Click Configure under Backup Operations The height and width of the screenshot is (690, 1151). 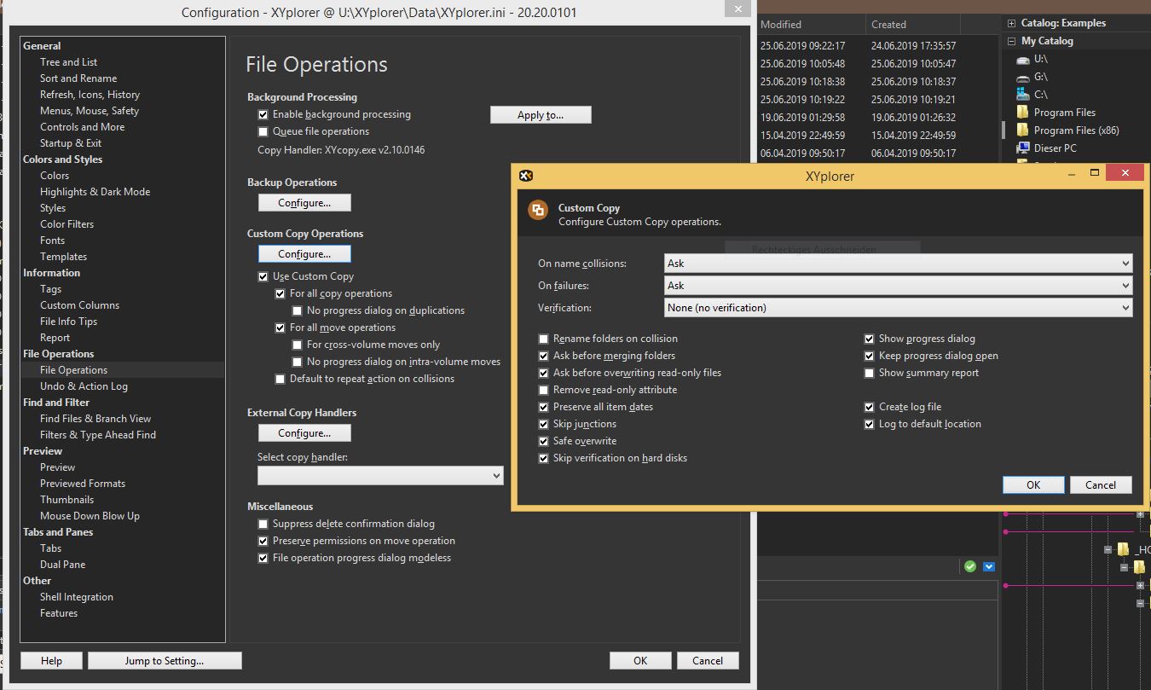click(x=304, y=203)
